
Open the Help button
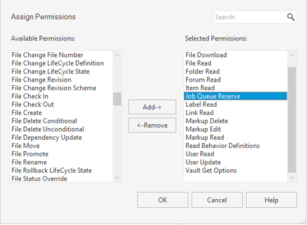coord(271,200)
